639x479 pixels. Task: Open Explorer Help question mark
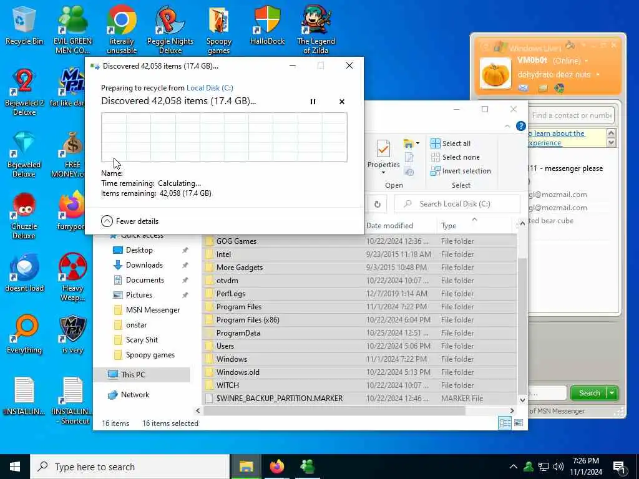[520, 126]
